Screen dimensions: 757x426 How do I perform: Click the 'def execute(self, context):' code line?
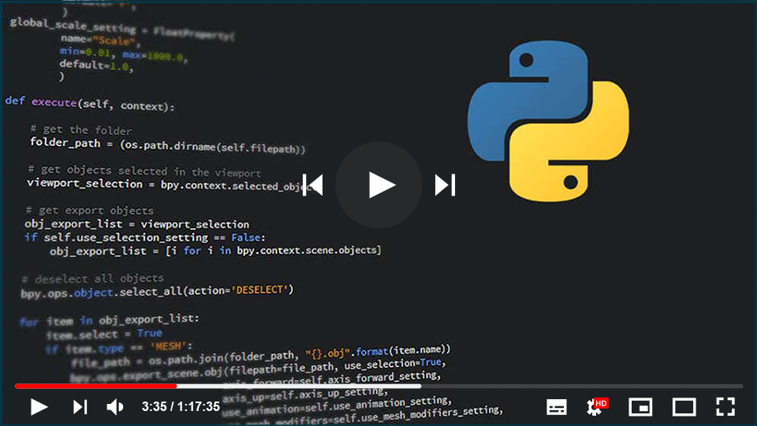[90, 103]
